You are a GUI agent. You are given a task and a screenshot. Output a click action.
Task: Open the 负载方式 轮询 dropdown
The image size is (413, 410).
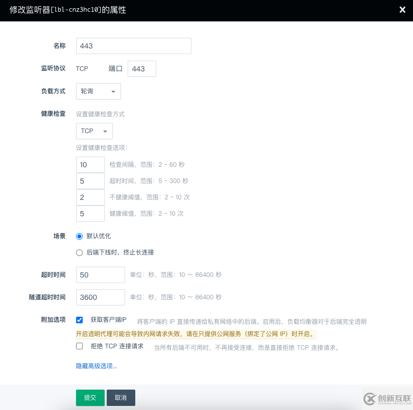click(x=98, y=91)
